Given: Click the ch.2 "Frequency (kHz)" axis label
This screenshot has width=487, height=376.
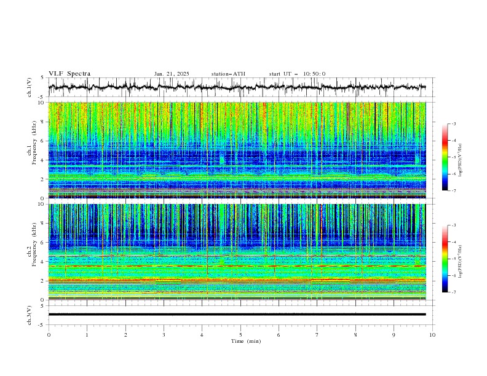Looking at the screenshot, I should pos(34,245).
